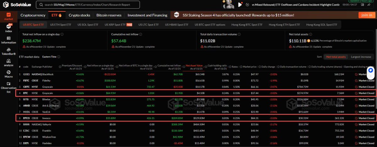Click the info icon before Market price column
Image resolution: width=377 pixels, height=147 pixels.
click(x=241, y=66)
